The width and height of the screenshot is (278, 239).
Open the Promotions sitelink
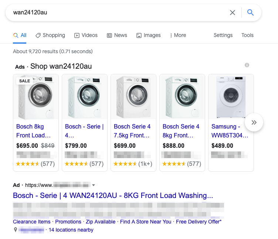(x=68, y=222)
